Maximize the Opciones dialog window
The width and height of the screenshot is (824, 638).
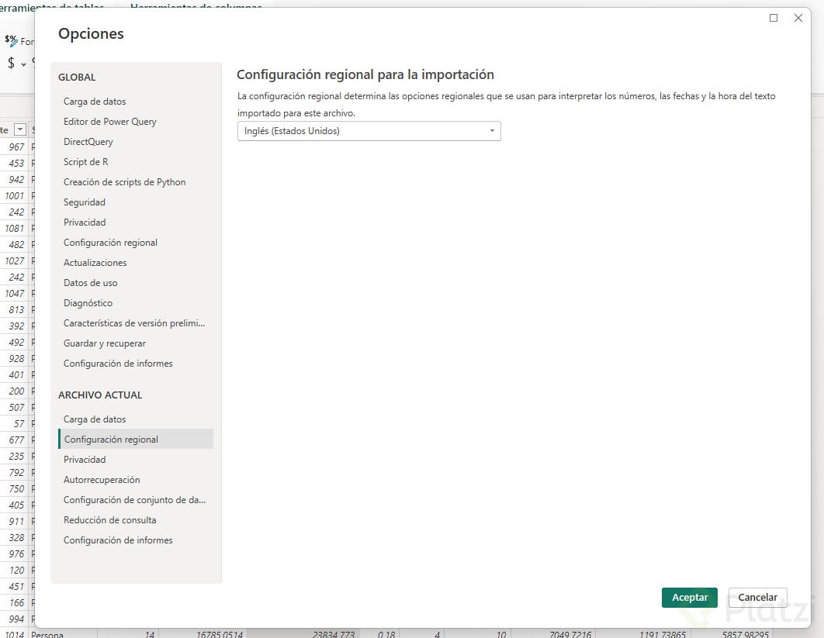[774, 18]
